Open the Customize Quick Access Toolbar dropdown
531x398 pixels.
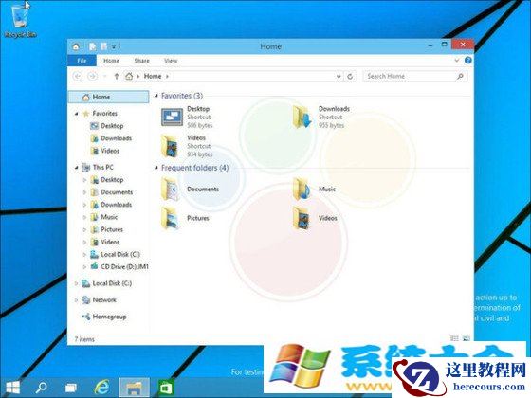[x=114, y=47]
